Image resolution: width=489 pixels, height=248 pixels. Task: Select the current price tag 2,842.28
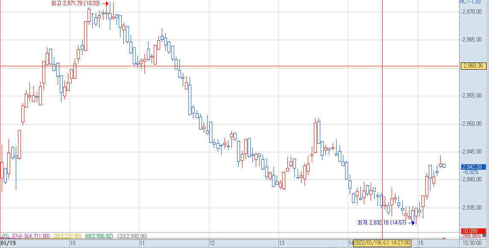coord(473,167)
